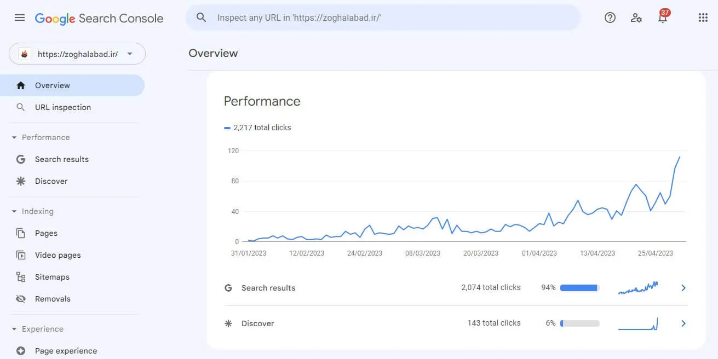Click the Overview home icon
This screenshot has height=359, width=718.
coord(21,85)
